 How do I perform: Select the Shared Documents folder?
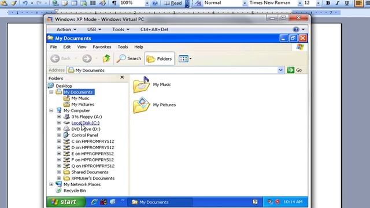(x=90, y=172)
